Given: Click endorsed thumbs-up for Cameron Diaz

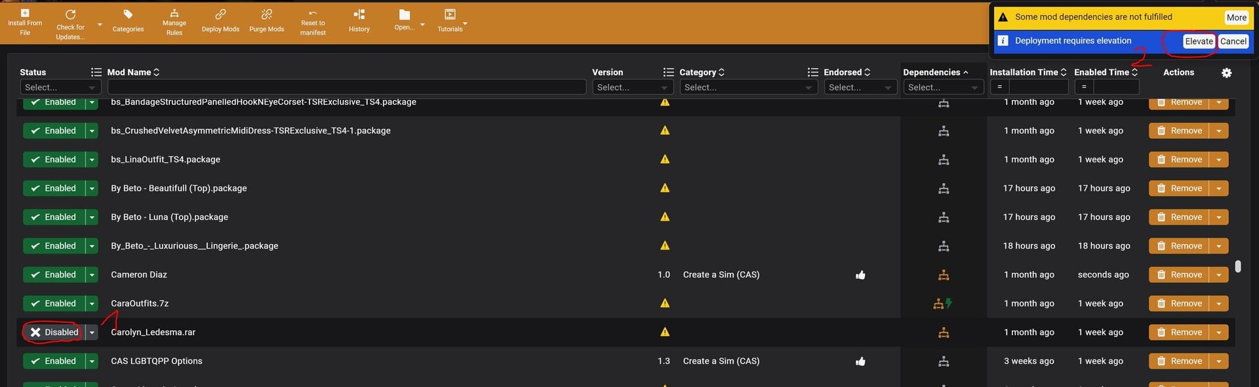Looking at the screenshot, I should tap(860, 275).
